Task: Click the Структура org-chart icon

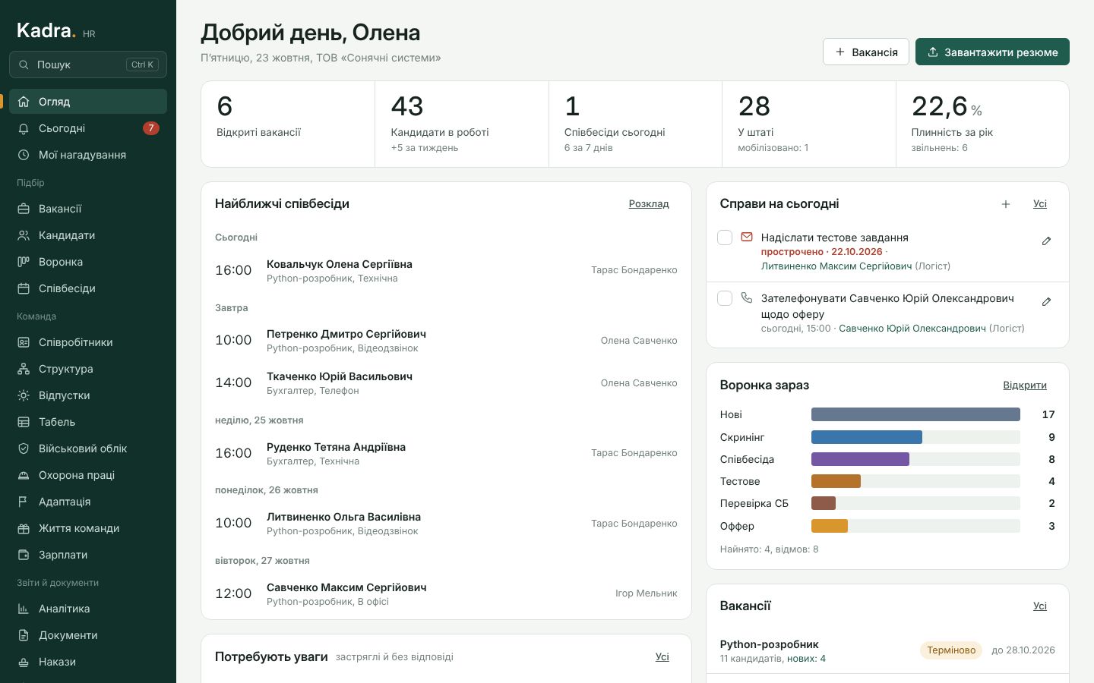Action: [24, 369]
